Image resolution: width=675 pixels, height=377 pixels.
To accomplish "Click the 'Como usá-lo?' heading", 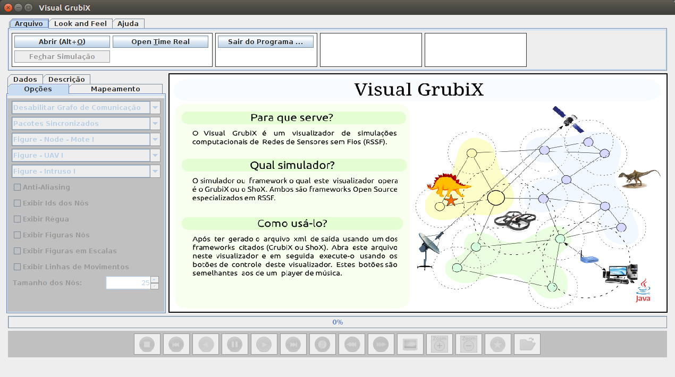I will click(293, 223).
